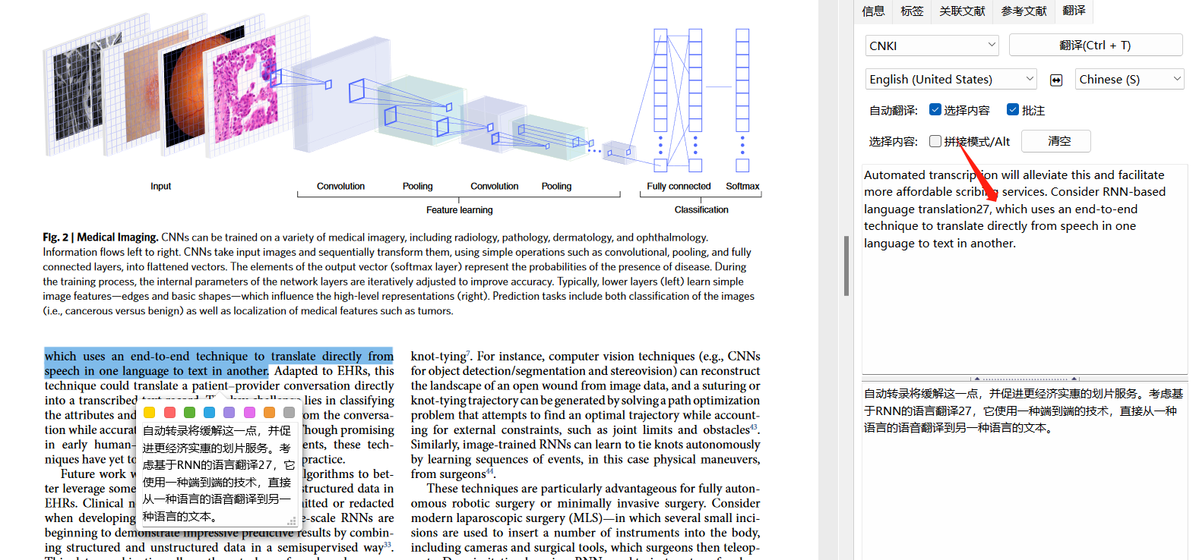1196x560 pixels.
Task: Pick the gray highlight color
Action: point(289,412)
